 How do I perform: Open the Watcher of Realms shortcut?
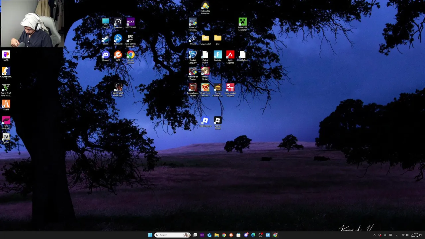[193, 74]
